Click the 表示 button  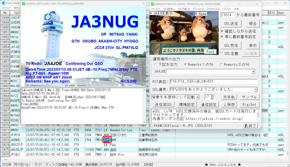coord(253,45)
